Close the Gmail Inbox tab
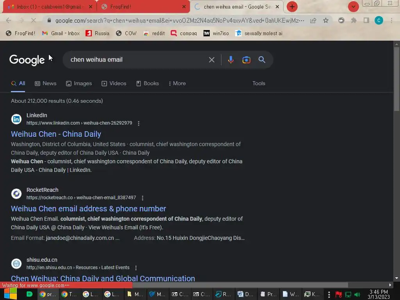Screen dimensions: 400x300 (x=91, y=7)
